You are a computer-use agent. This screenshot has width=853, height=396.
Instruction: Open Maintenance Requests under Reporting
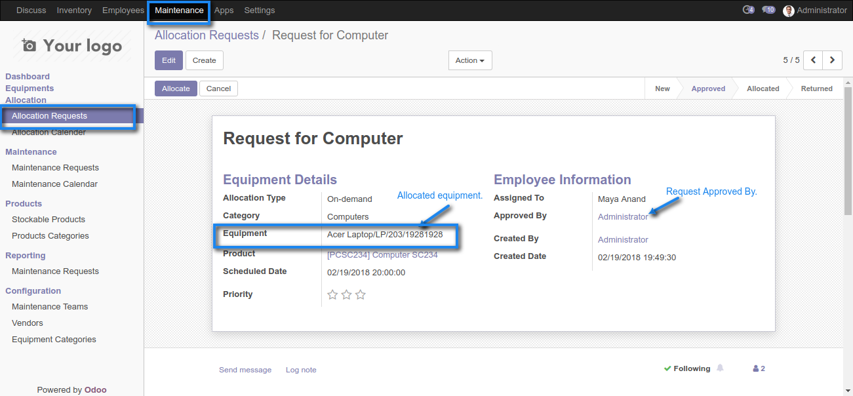55,271
